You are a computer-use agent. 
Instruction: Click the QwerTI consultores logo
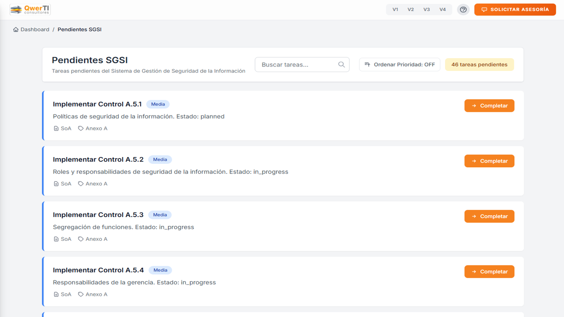pos(30,9)
